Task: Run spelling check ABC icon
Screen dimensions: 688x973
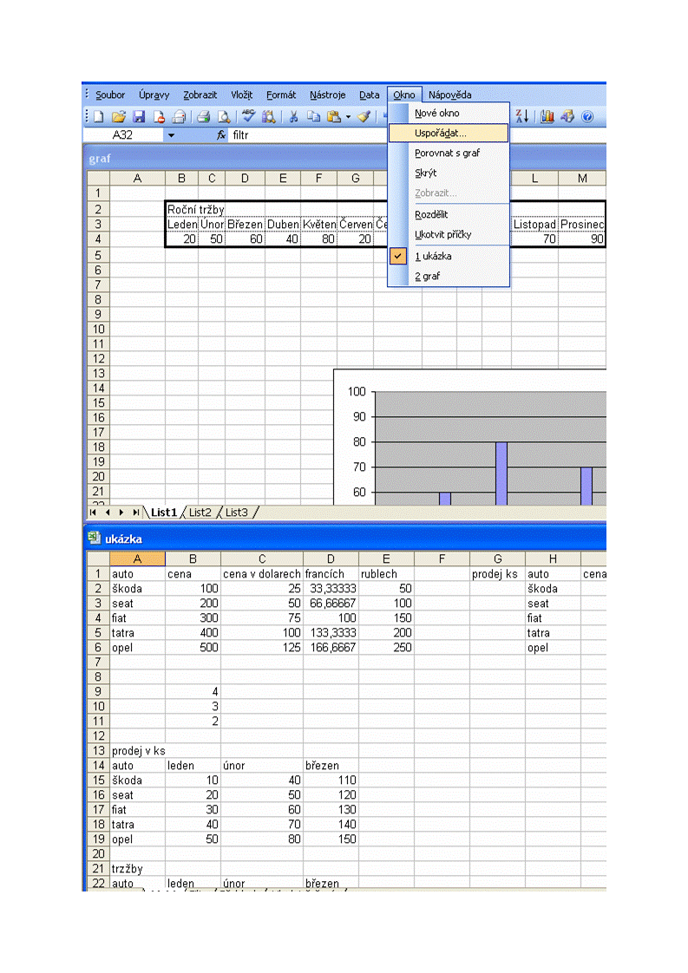Action: pos(248,116)
